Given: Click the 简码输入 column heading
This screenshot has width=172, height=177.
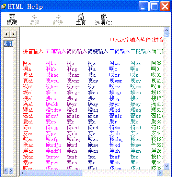Looking at the screenshot, I should 77,51.
